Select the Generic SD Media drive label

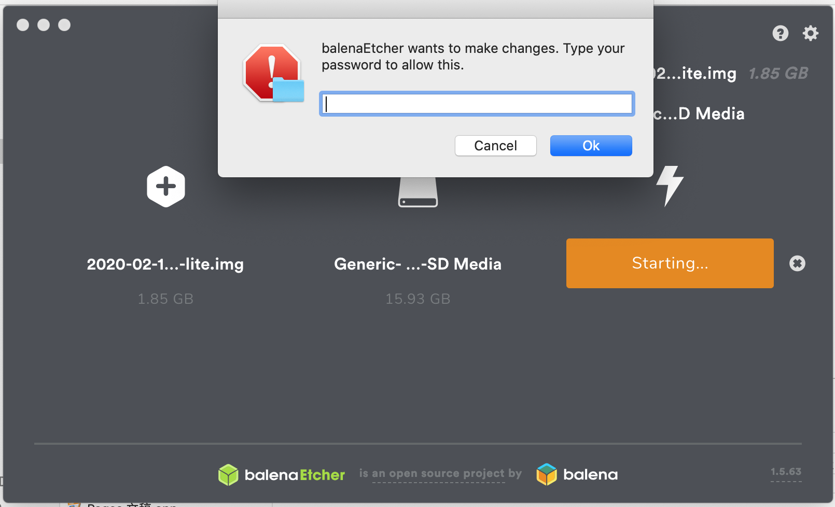(x=417, y=264)
